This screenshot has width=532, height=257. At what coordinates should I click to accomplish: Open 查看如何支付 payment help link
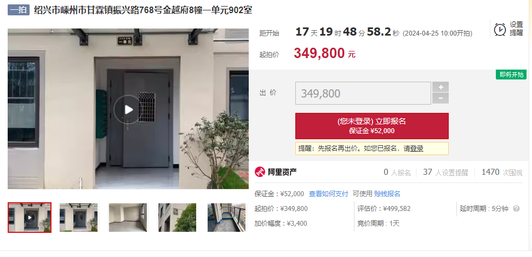pyautogui.click(x=328, y=194)
